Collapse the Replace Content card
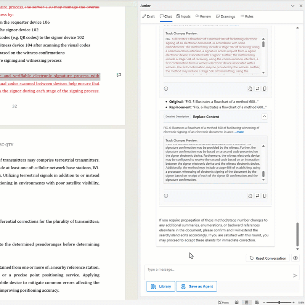Image resolution: width=305 pixels, height=305 pixels. [265, 117]
